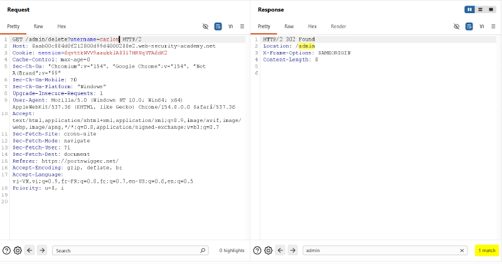Click the Content-Length: 0 line

coord(291,59)
